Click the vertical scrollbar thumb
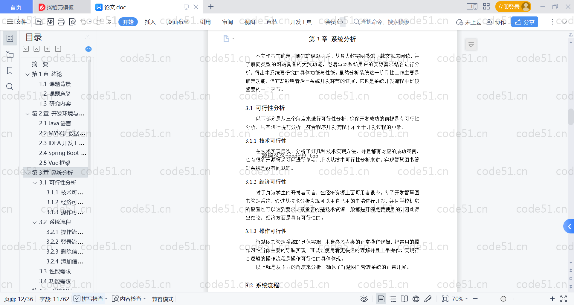 click(x=571, y=117)
